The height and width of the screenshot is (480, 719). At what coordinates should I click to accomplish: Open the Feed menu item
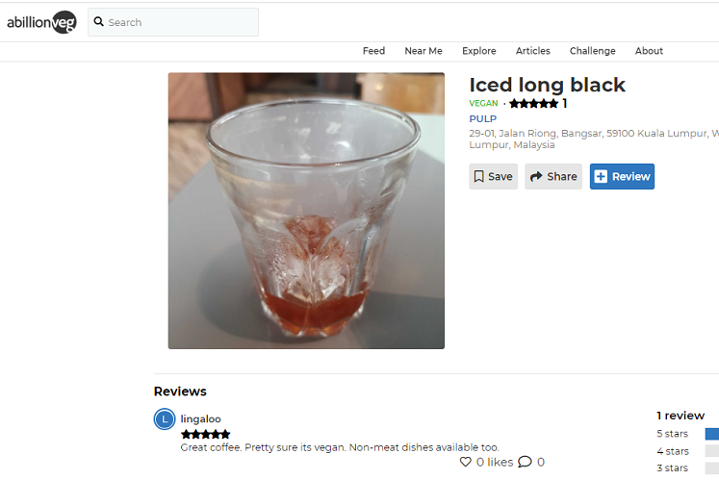tap(373, 51)
